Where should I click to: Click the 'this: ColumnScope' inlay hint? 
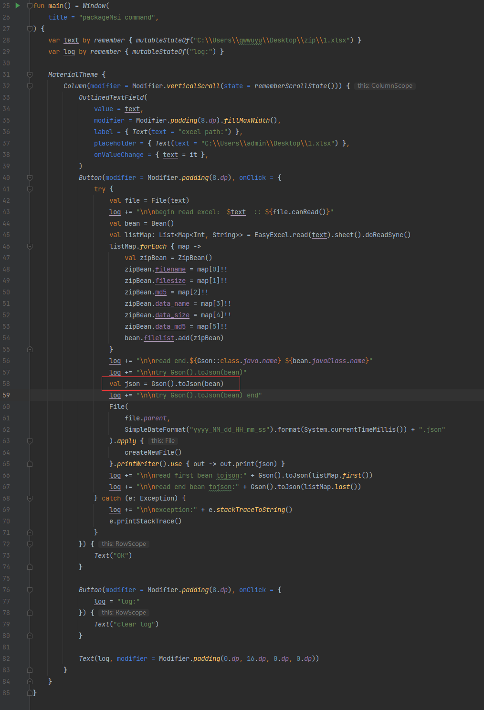coord(385,86)
